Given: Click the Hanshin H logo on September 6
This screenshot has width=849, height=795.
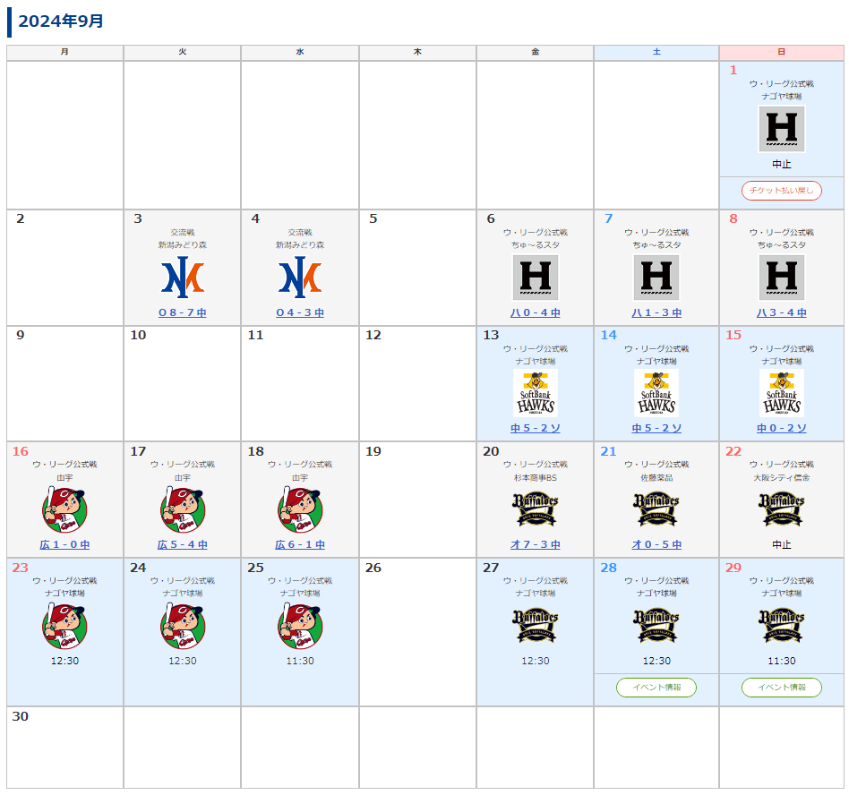Looking at the screenshot, I should point(535,278).
